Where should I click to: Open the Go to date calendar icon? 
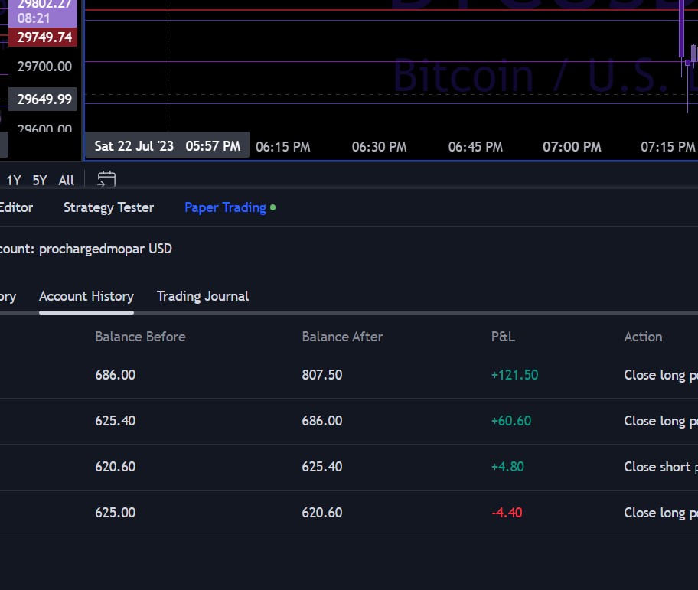[106, 180]
